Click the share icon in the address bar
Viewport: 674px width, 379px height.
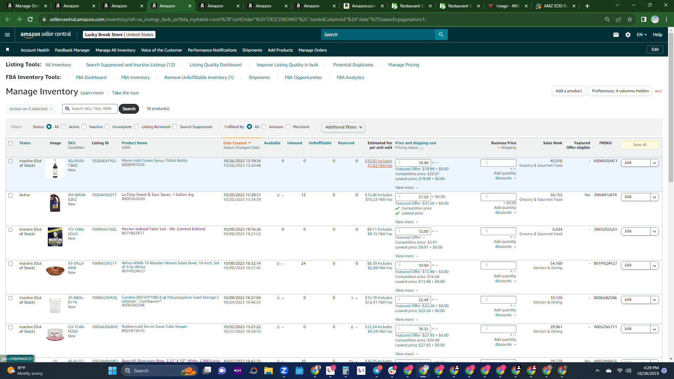click(x=619, y=19)
